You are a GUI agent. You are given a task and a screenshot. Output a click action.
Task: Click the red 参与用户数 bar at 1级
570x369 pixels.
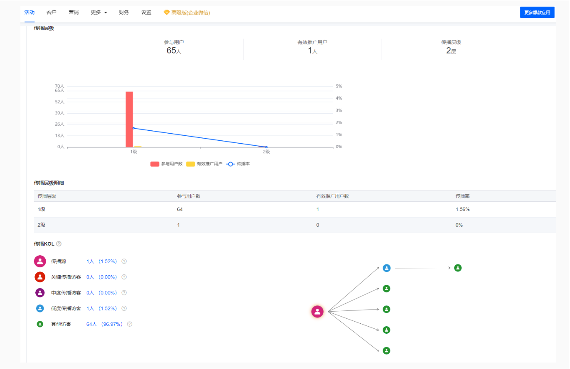click(x=129, y=119)
